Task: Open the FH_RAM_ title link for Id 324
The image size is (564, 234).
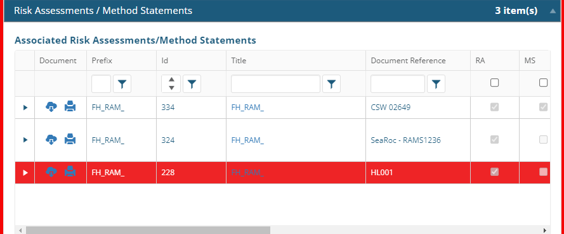Action: pos(247,140)
